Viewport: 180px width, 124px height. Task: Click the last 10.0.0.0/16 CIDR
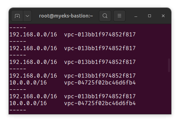(x=28, y=103)
